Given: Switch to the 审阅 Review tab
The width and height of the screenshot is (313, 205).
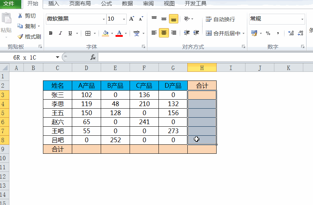Looking at the screenshot, I should coord(148,4).
